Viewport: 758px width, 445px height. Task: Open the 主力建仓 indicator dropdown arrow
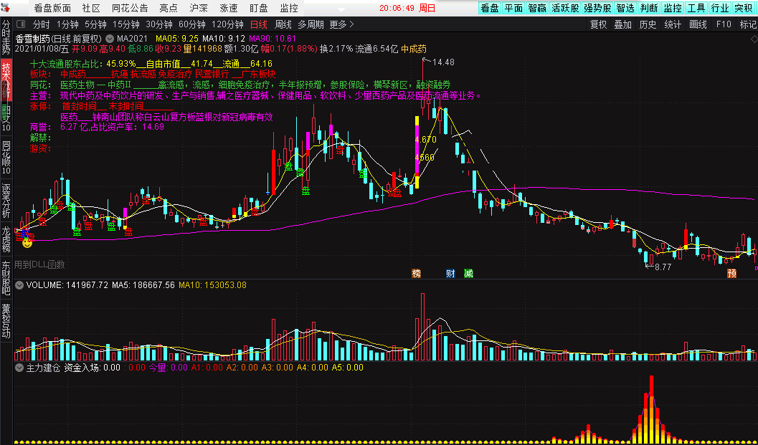(19, 368)
